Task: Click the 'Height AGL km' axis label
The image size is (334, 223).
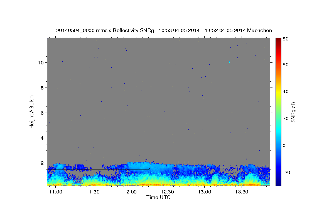Action: click(x=32, y=111)
